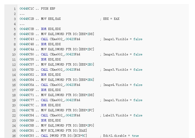This screenshot has width=195, height=138.
Task: Click line number 1 in the gutter
Action: click(14, 9)
